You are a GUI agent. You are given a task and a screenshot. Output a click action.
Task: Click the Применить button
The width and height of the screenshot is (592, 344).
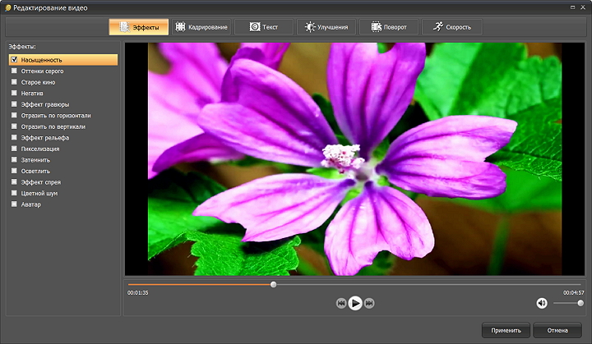coord(506,330)
